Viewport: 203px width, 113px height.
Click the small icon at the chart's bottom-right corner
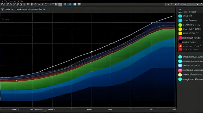(174, 109)
